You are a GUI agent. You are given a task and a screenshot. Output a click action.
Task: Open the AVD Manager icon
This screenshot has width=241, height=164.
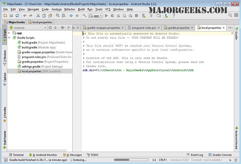pos(144,16)
